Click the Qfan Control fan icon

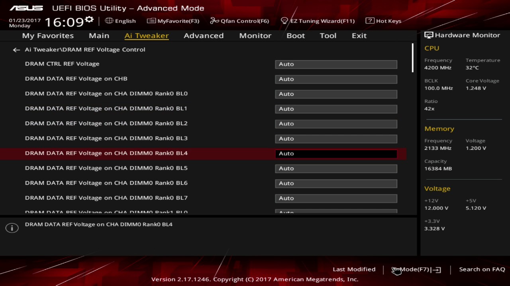tap(214, 21)
